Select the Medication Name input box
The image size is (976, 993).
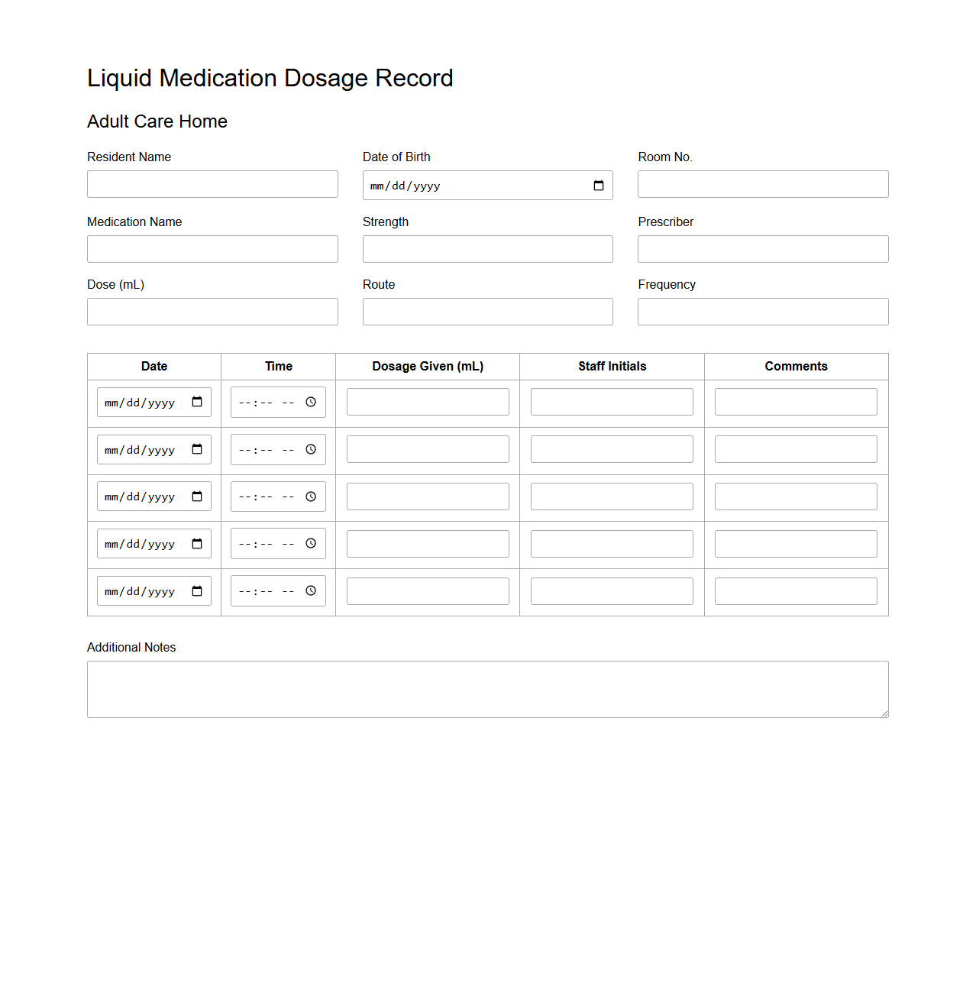tap(212, 249)
